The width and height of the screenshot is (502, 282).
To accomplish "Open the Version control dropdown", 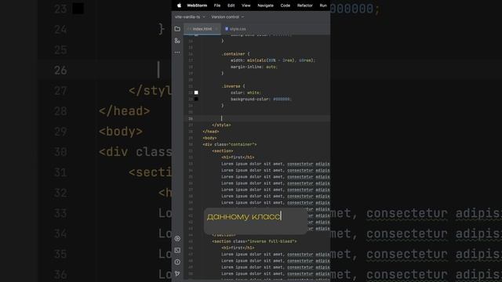I will [x=227, y=17].
